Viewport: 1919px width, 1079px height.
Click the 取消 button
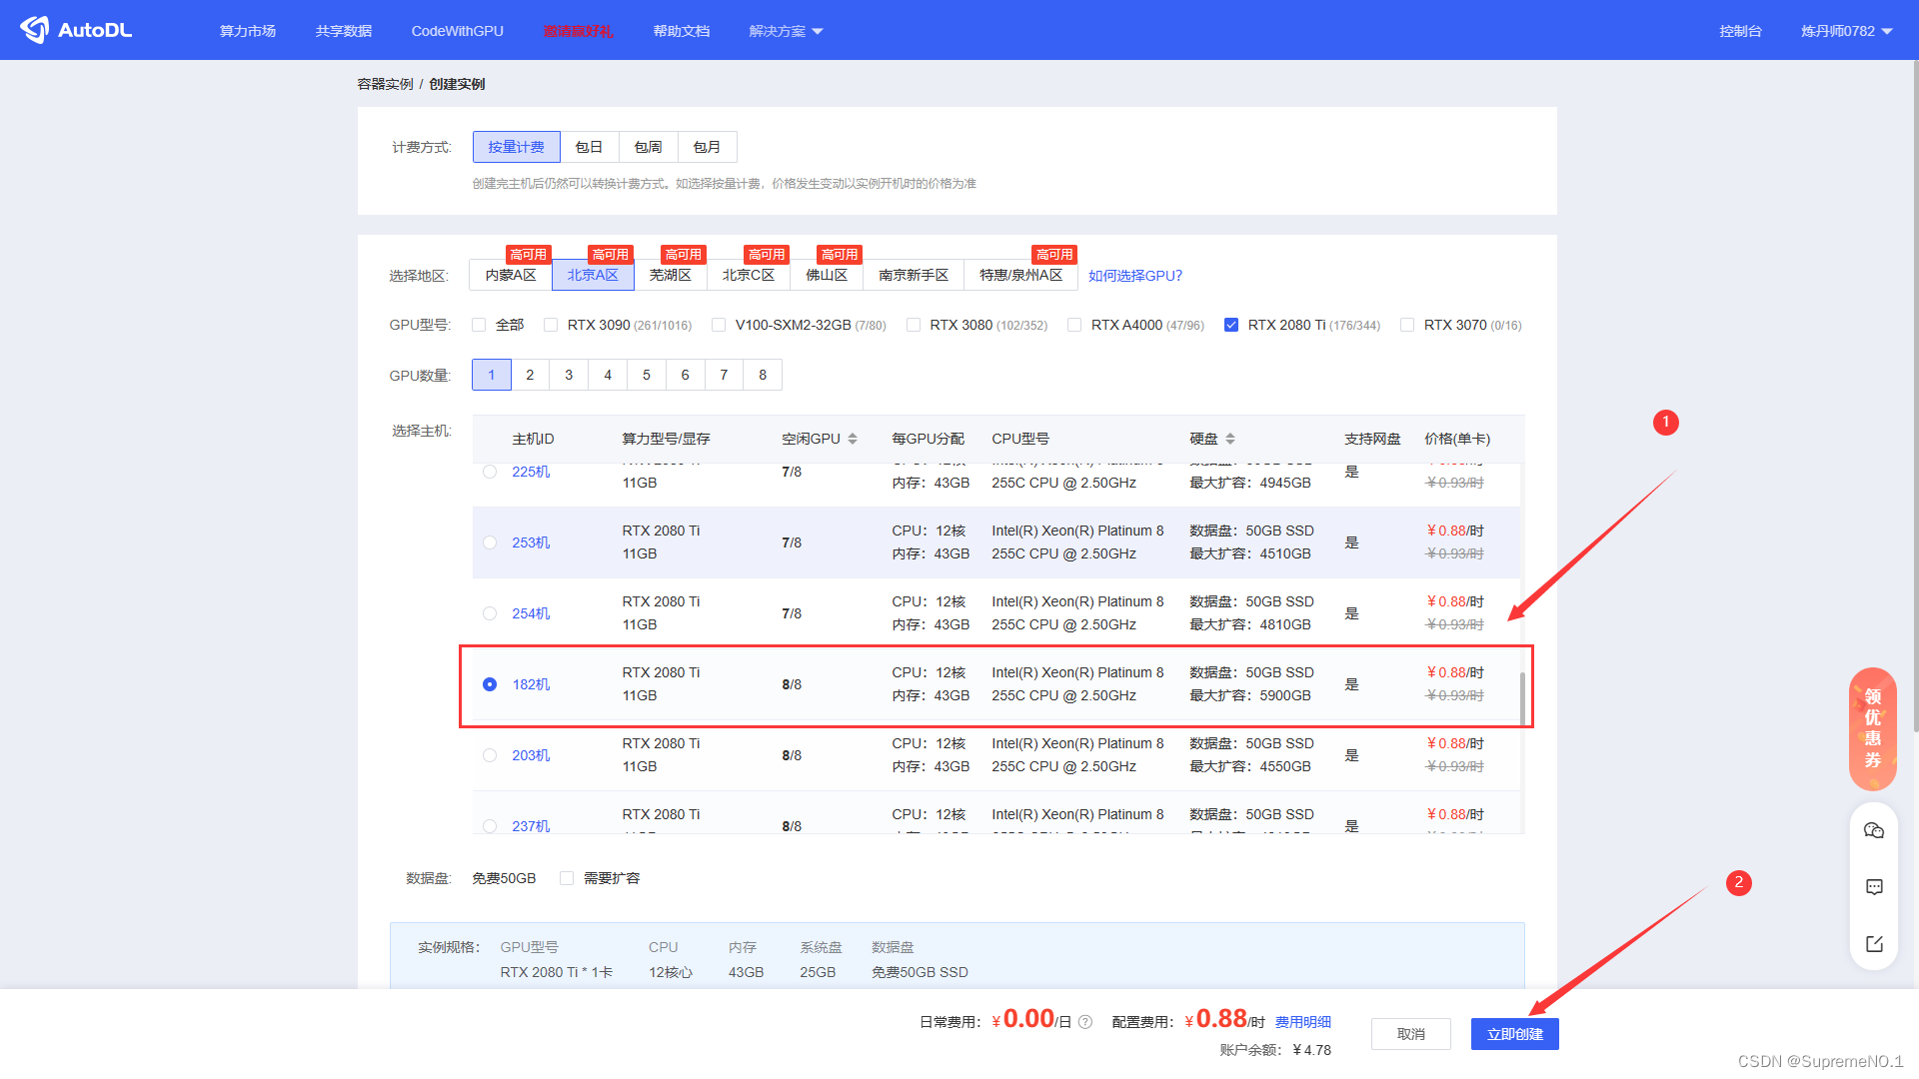click(1411, 1034)
